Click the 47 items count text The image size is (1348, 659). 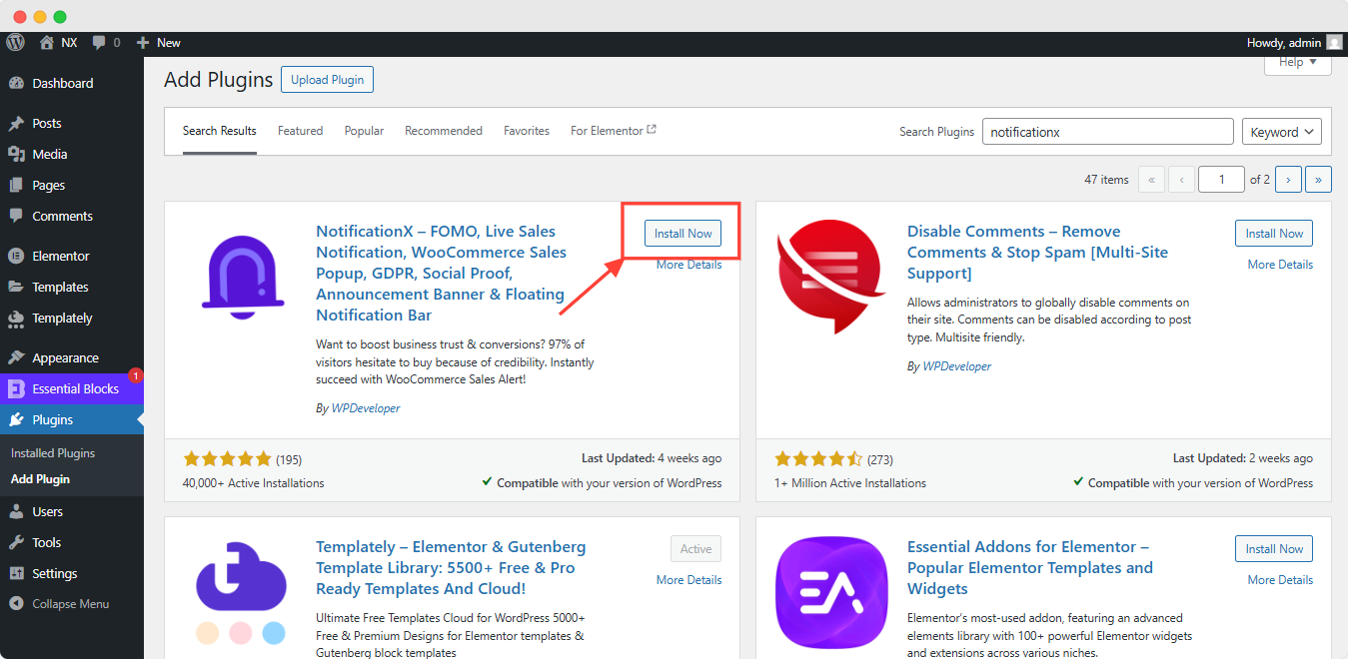pyautogui.click(x=1106, y=180)
